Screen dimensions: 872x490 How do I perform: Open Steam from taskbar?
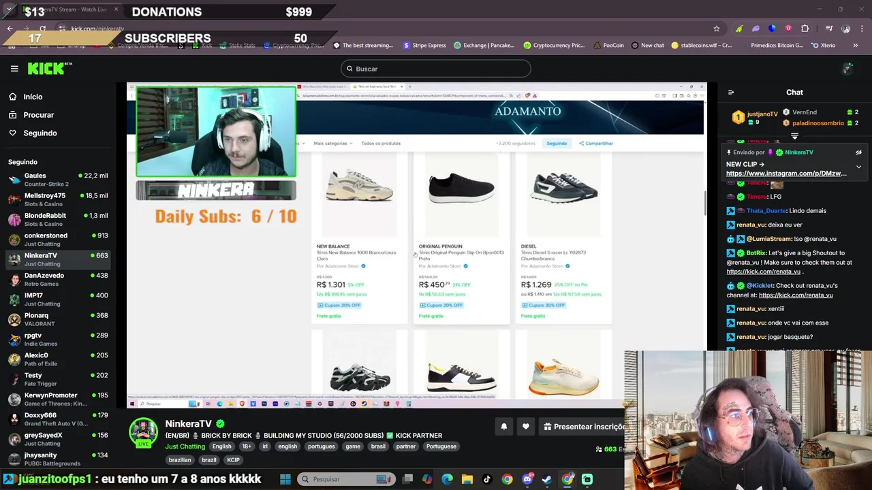coord(547,479)
